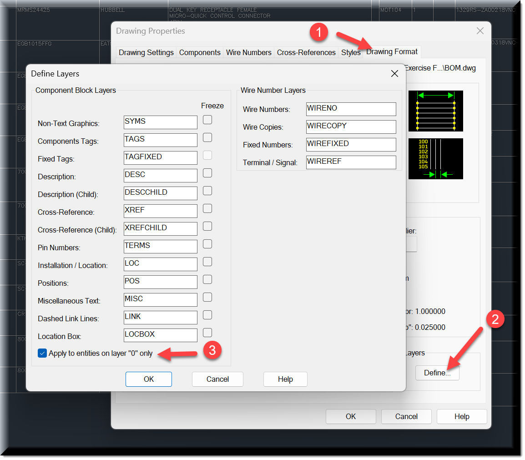Screen dimensions: 525x460
Task: Freeze the XREF Cross-Reference layer
Action: [x=207, y=208]
